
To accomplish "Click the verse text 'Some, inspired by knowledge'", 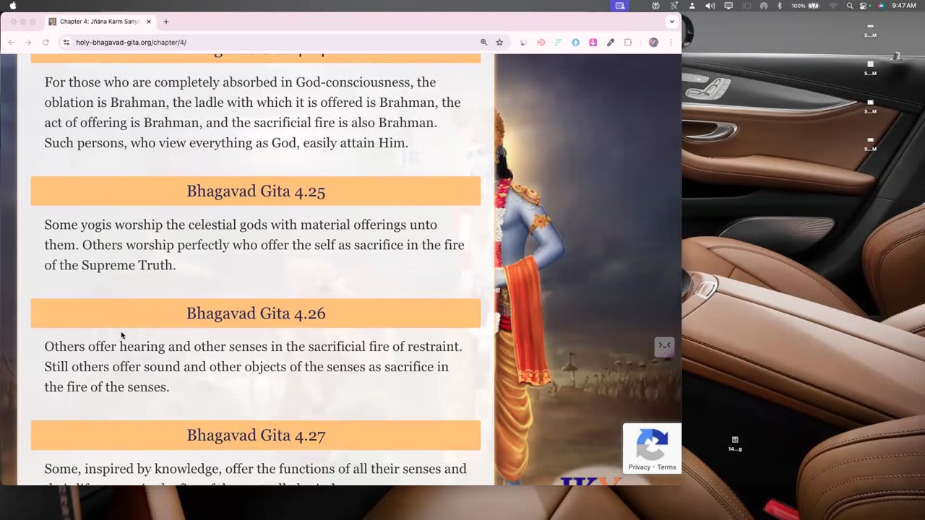I will 255,475.
